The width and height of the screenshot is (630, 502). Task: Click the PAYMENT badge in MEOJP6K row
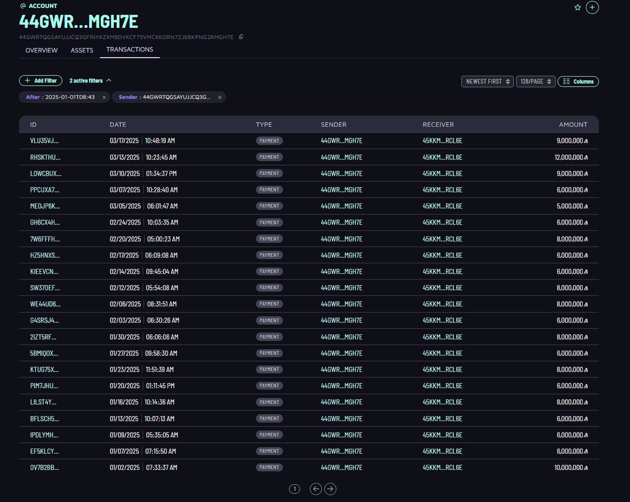coord(269,206)
